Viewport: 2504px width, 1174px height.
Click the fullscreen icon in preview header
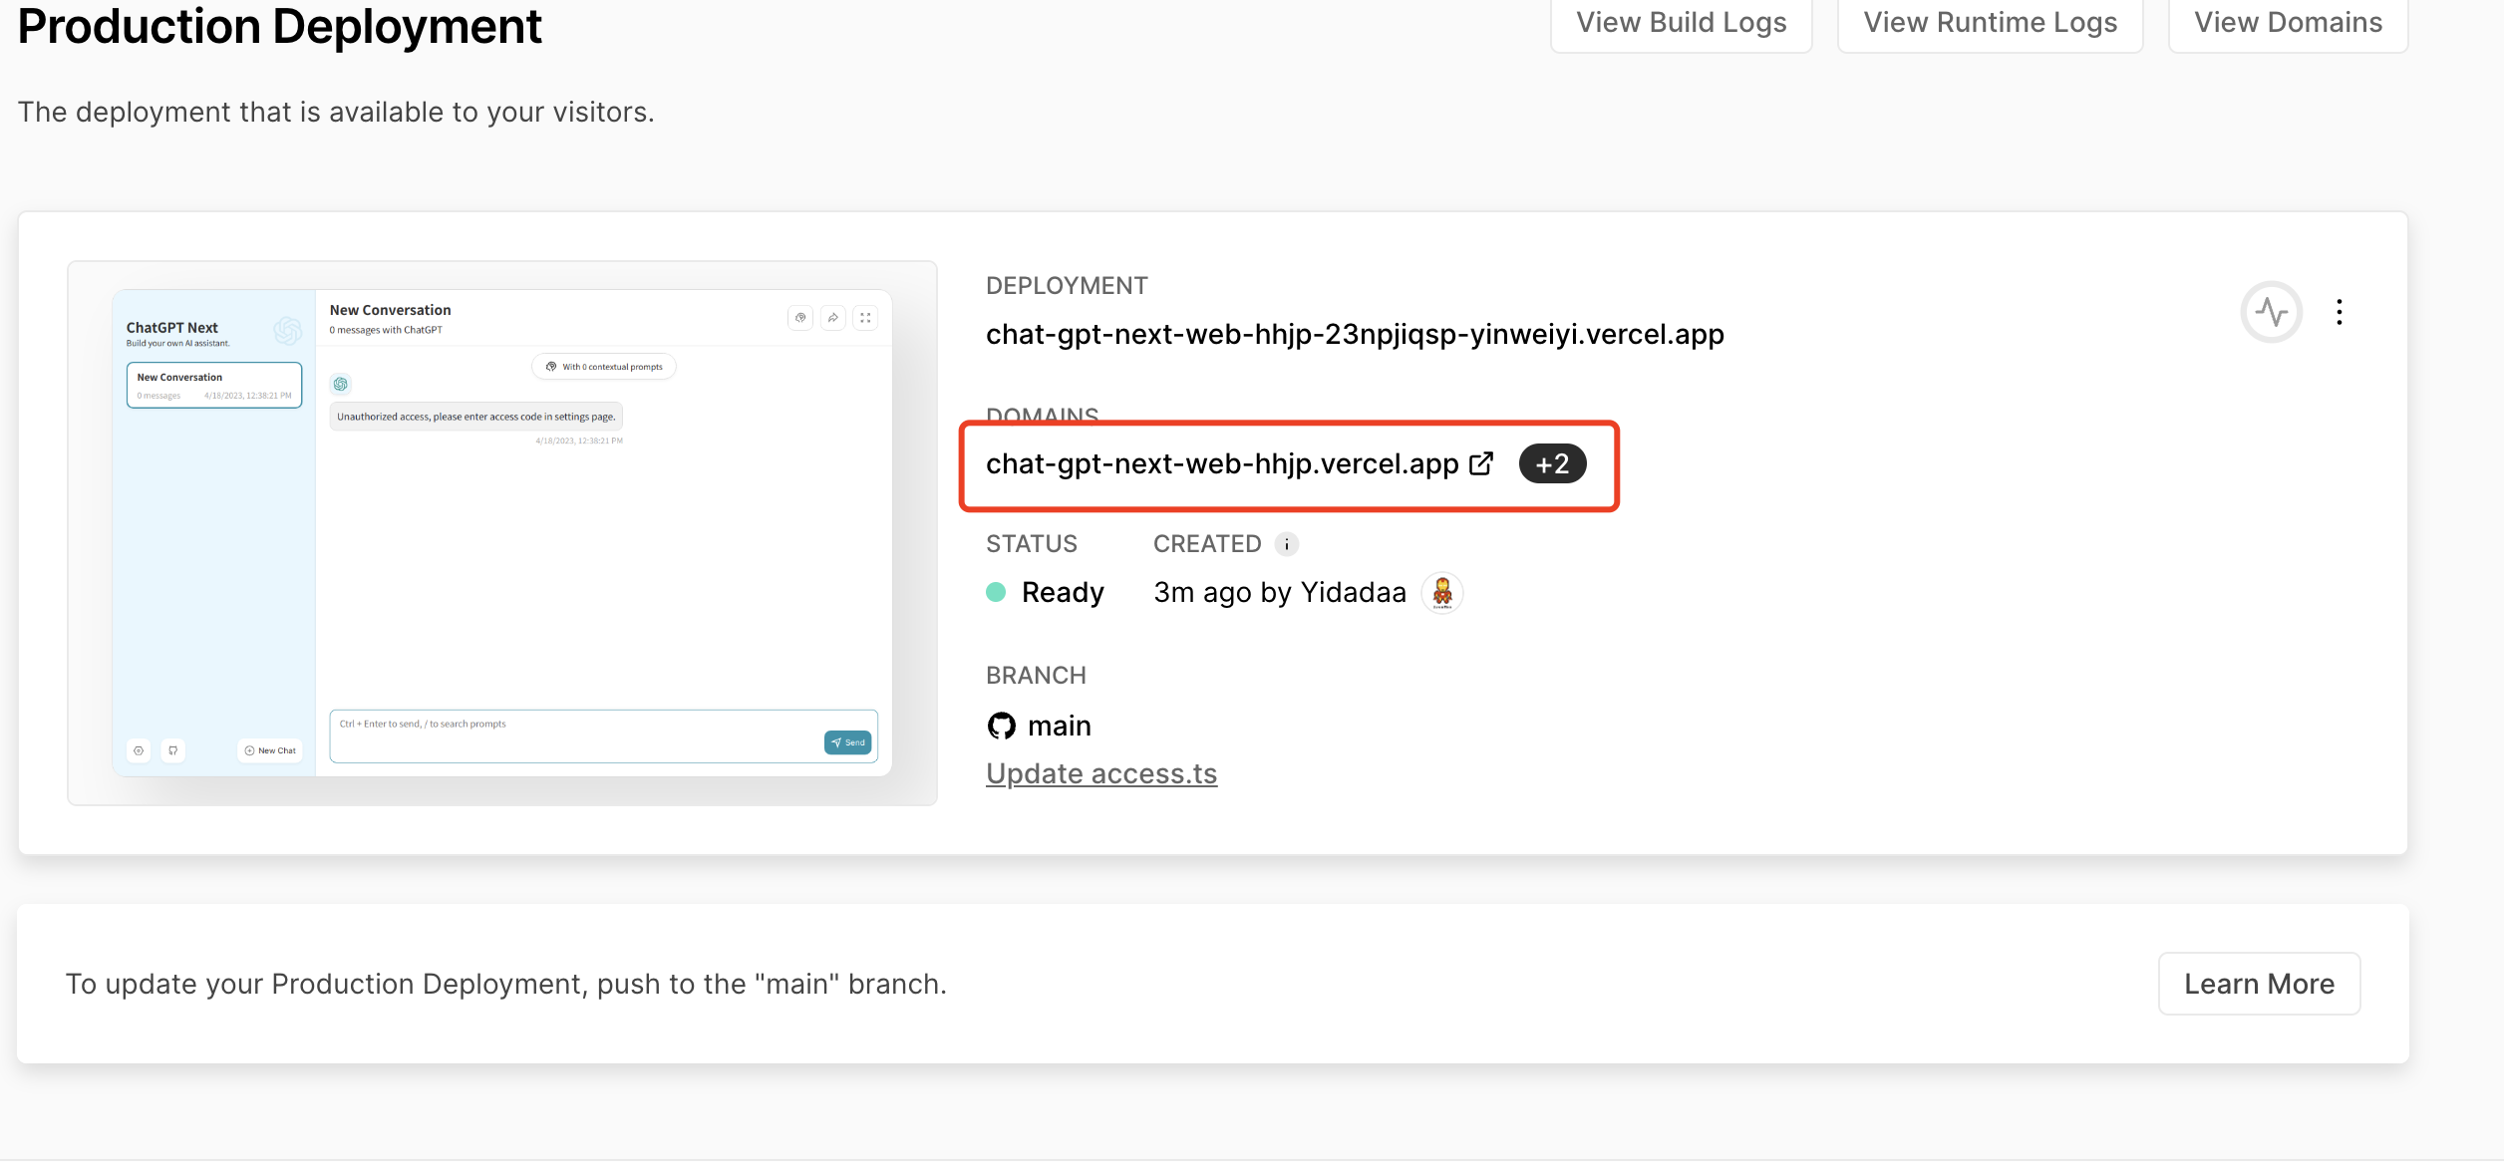[x=865, y=318]
